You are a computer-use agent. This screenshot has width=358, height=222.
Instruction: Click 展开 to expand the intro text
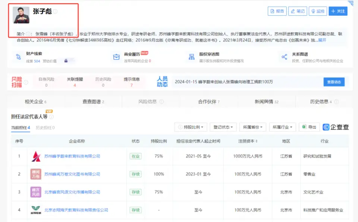pyautogui.click(x=322, y=40)
